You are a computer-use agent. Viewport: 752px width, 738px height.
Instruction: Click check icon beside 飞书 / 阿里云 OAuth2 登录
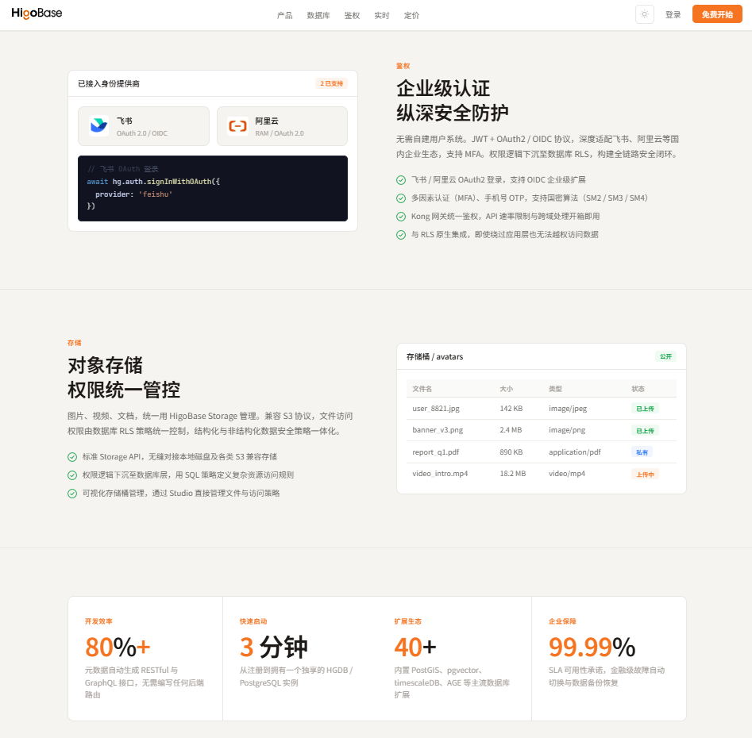[401, 179]
